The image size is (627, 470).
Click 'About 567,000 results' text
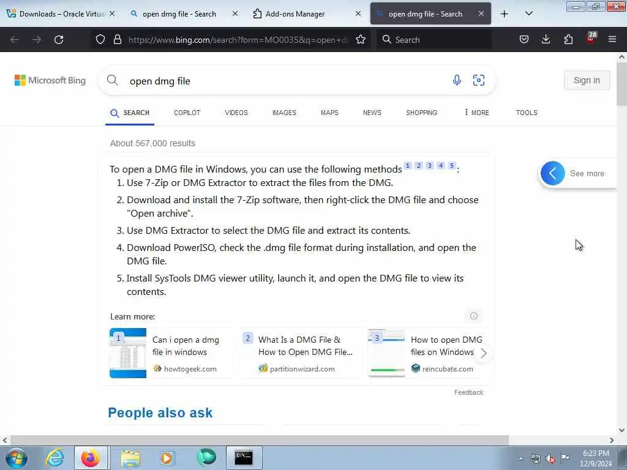[152, 143]
